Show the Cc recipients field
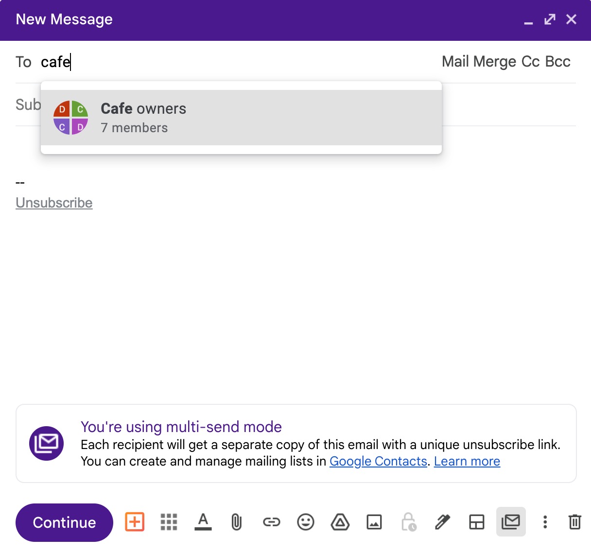591x554 pixels. point(529,61)
